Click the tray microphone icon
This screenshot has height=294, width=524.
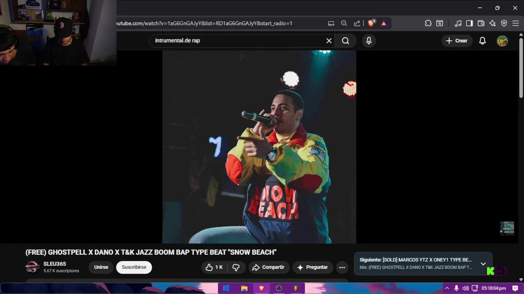click(456, 288)
